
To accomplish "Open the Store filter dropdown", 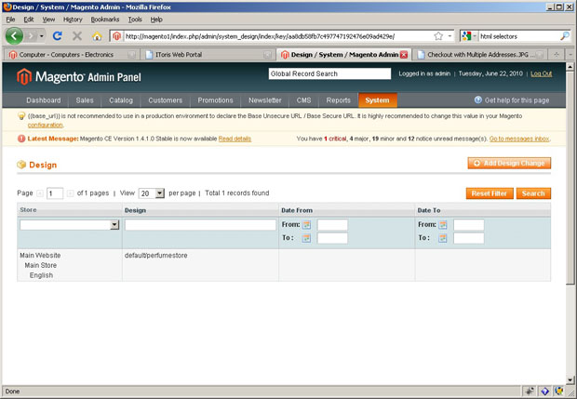I will point(114,225).
